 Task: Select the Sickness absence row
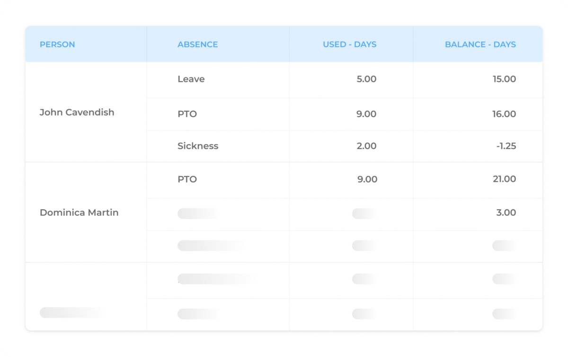click(x=198, y=146)
